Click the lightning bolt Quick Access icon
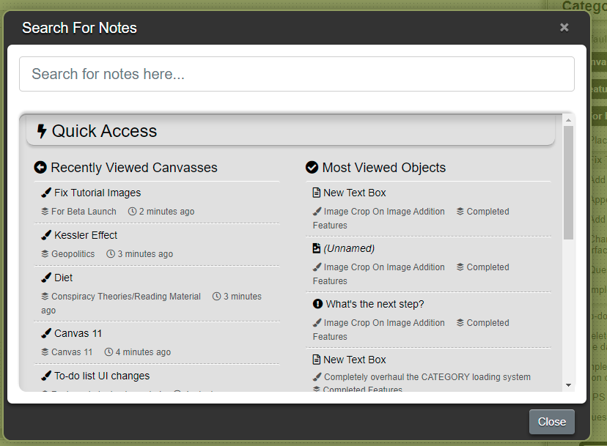 pyautogui.click(x=42, y=131)
